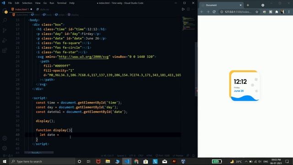Screen dimensions: 293x165
Task: Show hidden system tray icons
Action: (246, 161)
